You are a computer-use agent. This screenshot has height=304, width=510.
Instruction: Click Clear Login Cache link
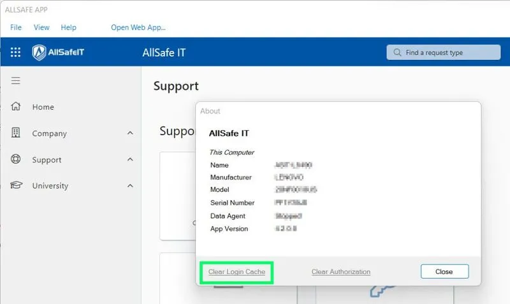[x=237, y=271]
